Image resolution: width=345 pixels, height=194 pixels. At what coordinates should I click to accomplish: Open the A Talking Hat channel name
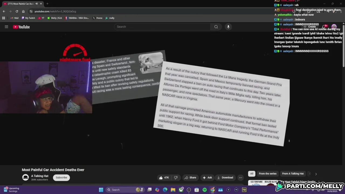click(40, 176)
